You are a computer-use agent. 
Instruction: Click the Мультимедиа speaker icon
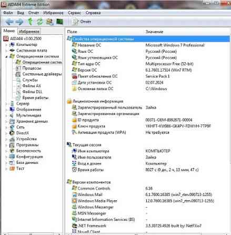(12, 115)
